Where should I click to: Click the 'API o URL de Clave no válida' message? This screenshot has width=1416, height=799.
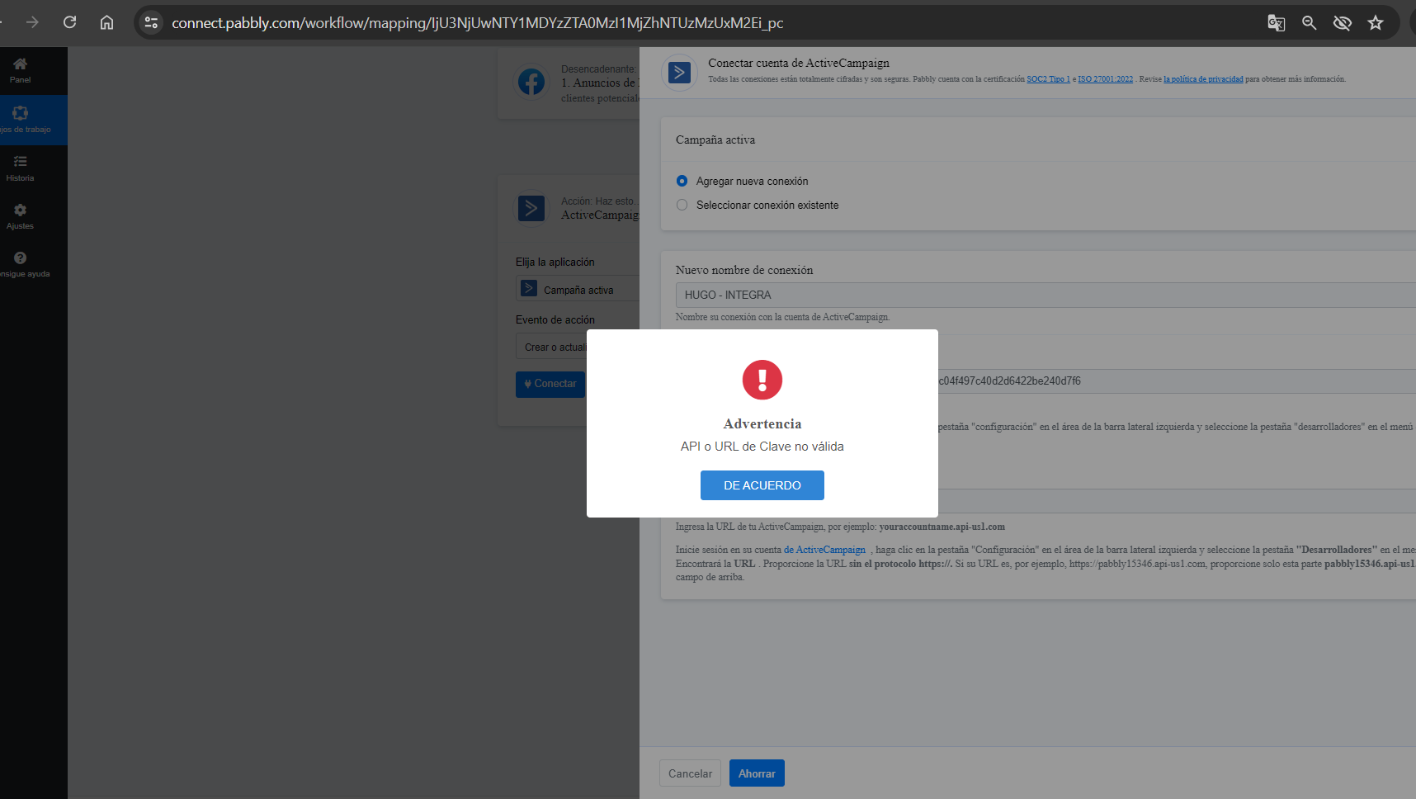click(762, 447)
